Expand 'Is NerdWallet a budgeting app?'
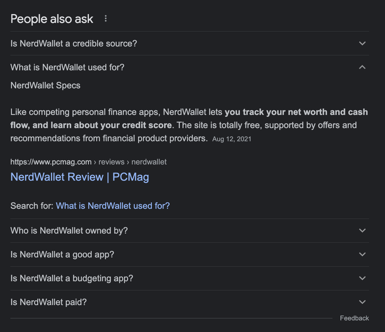 coord(362,278)
